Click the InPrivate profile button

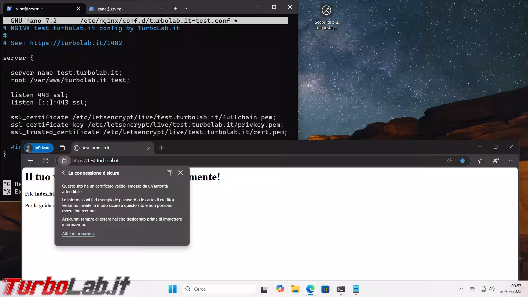click(x=38, y=148)
